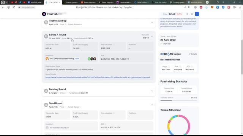Switch to the active $2.46 IRON tab

pyautogui.click(x=53, y=2)
